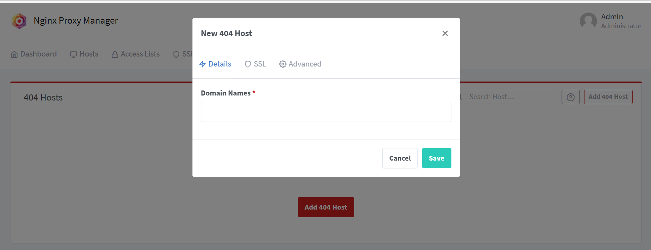Click the Admin avatar picture
Image resolution: width=651 pixels, height=250 pixels.
point(588,21)
